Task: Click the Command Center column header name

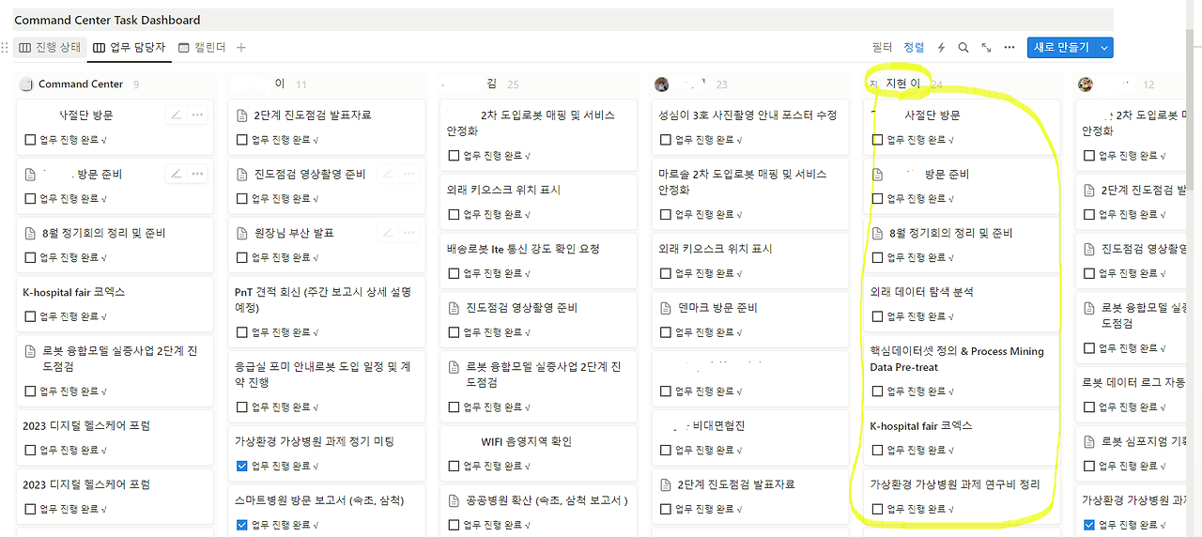Action: (x=83, y=84)
